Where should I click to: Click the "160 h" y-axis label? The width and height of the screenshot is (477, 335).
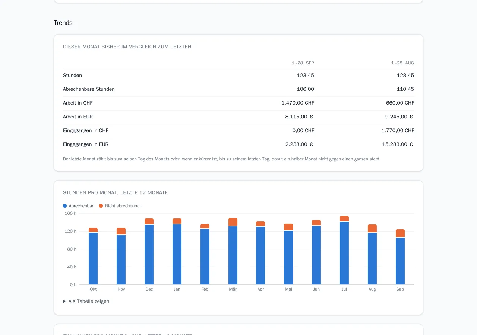point(70,213)
